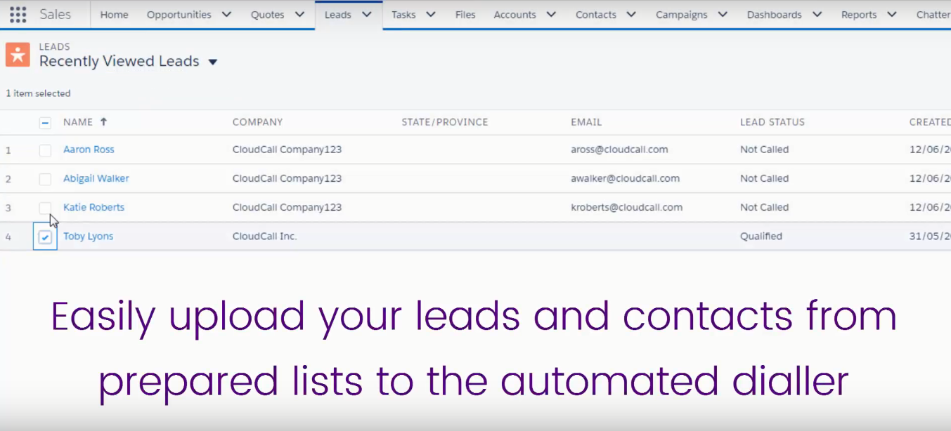This screenshot has width=951, height=431.
Task: Click the Email column header
Action: click(x=586, y=122)
